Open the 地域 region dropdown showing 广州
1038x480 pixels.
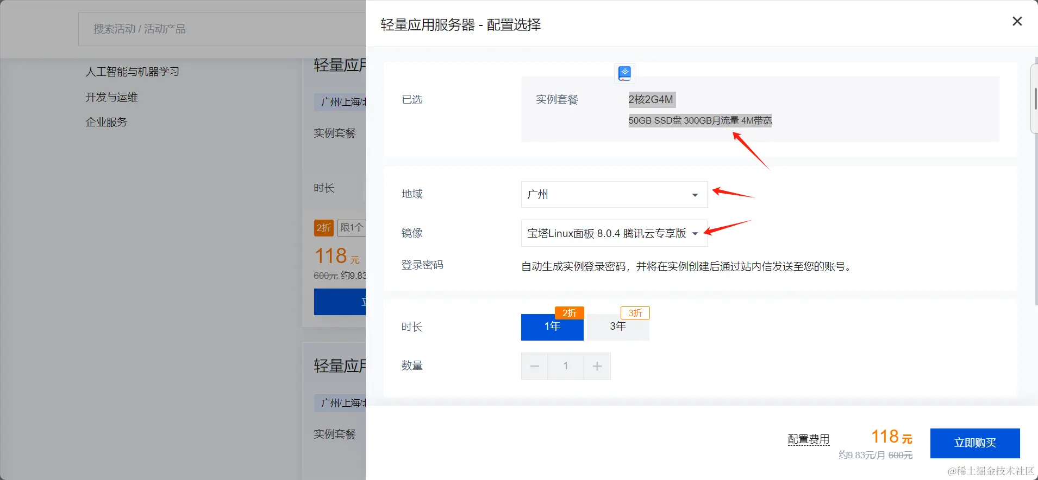tap(614, 194)
